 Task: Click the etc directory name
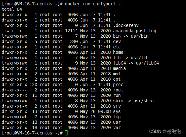(x=117, y=47)
